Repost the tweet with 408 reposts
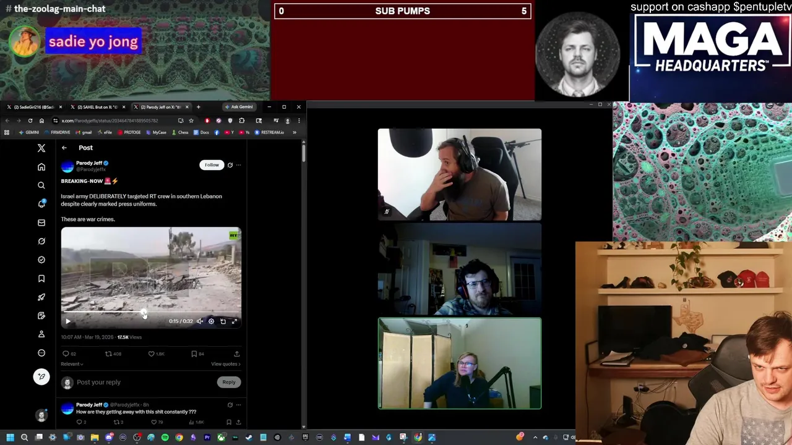Viewport: 792px width, 445px height. [108, 354]
